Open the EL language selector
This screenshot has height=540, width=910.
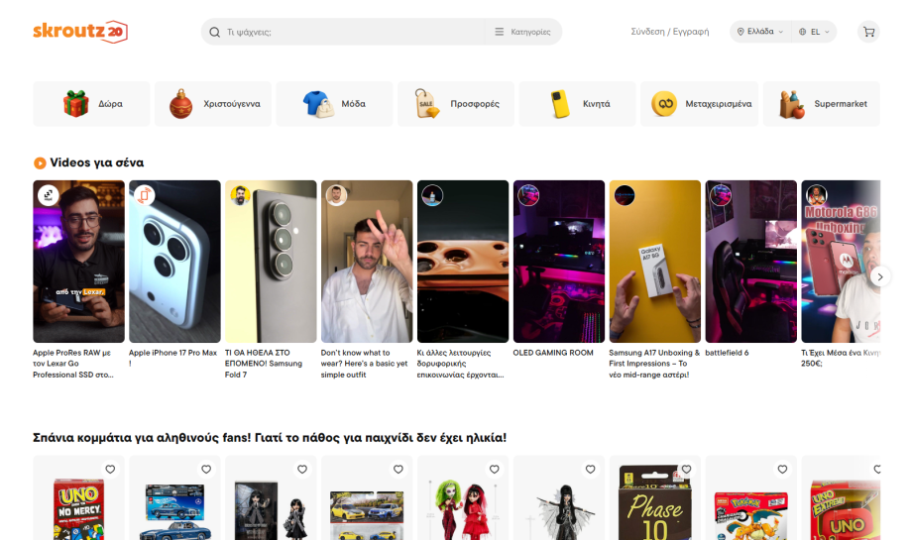pos(816,32)
